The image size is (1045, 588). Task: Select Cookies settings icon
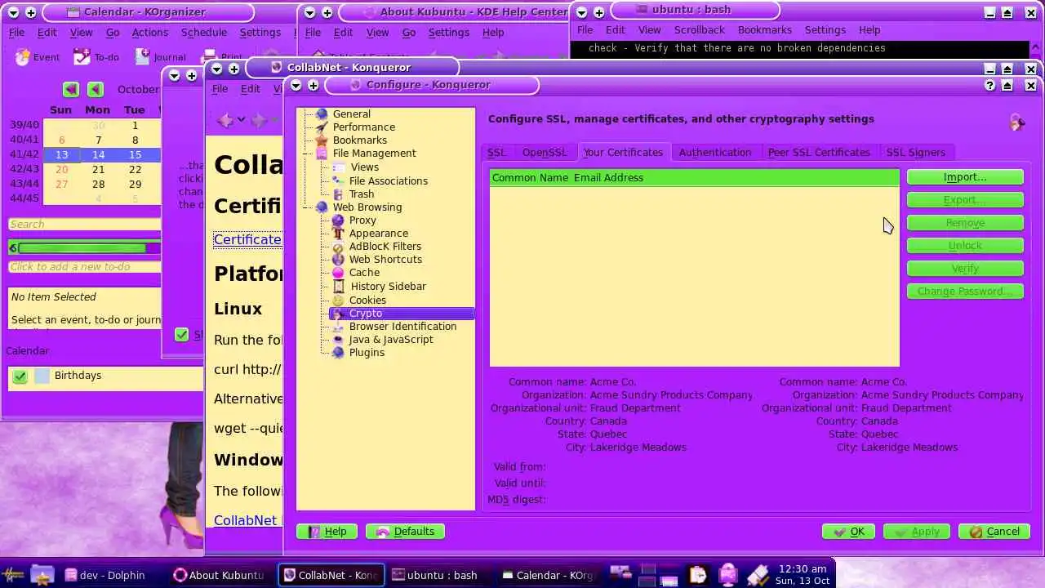(338, 300)
